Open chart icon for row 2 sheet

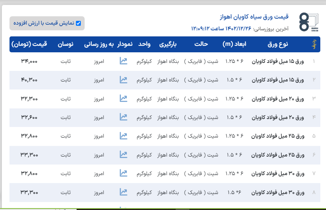123,80
